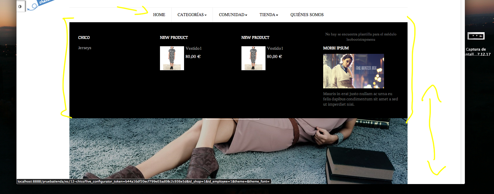Toggle the live configurator panel icon
The width and height of the screenshot is (494, 194).
tap(20, 6)
